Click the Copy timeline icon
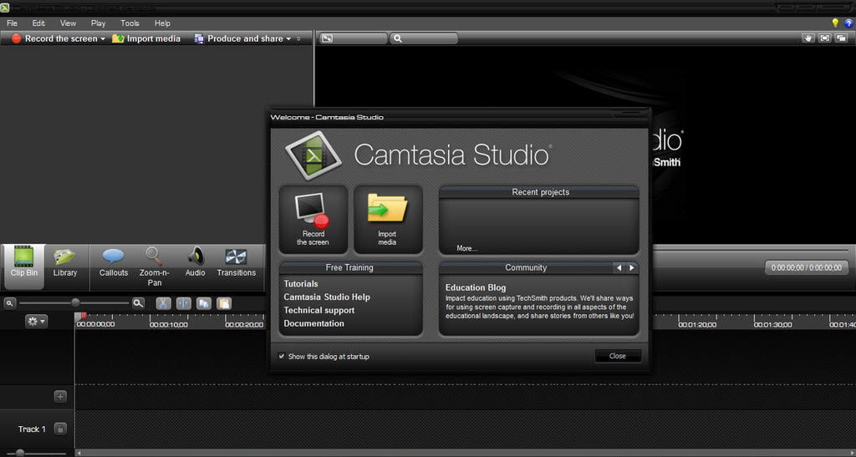The width and height of the screenshot is (856, 457). click(x=204, y=303)
